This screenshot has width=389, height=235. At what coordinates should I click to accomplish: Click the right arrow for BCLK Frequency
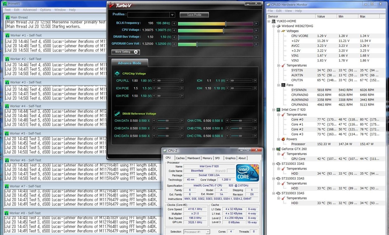[256, 23]
